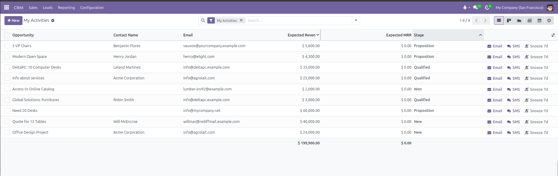
Task: Switch to kanban view
Action: (x=509, y=20)
